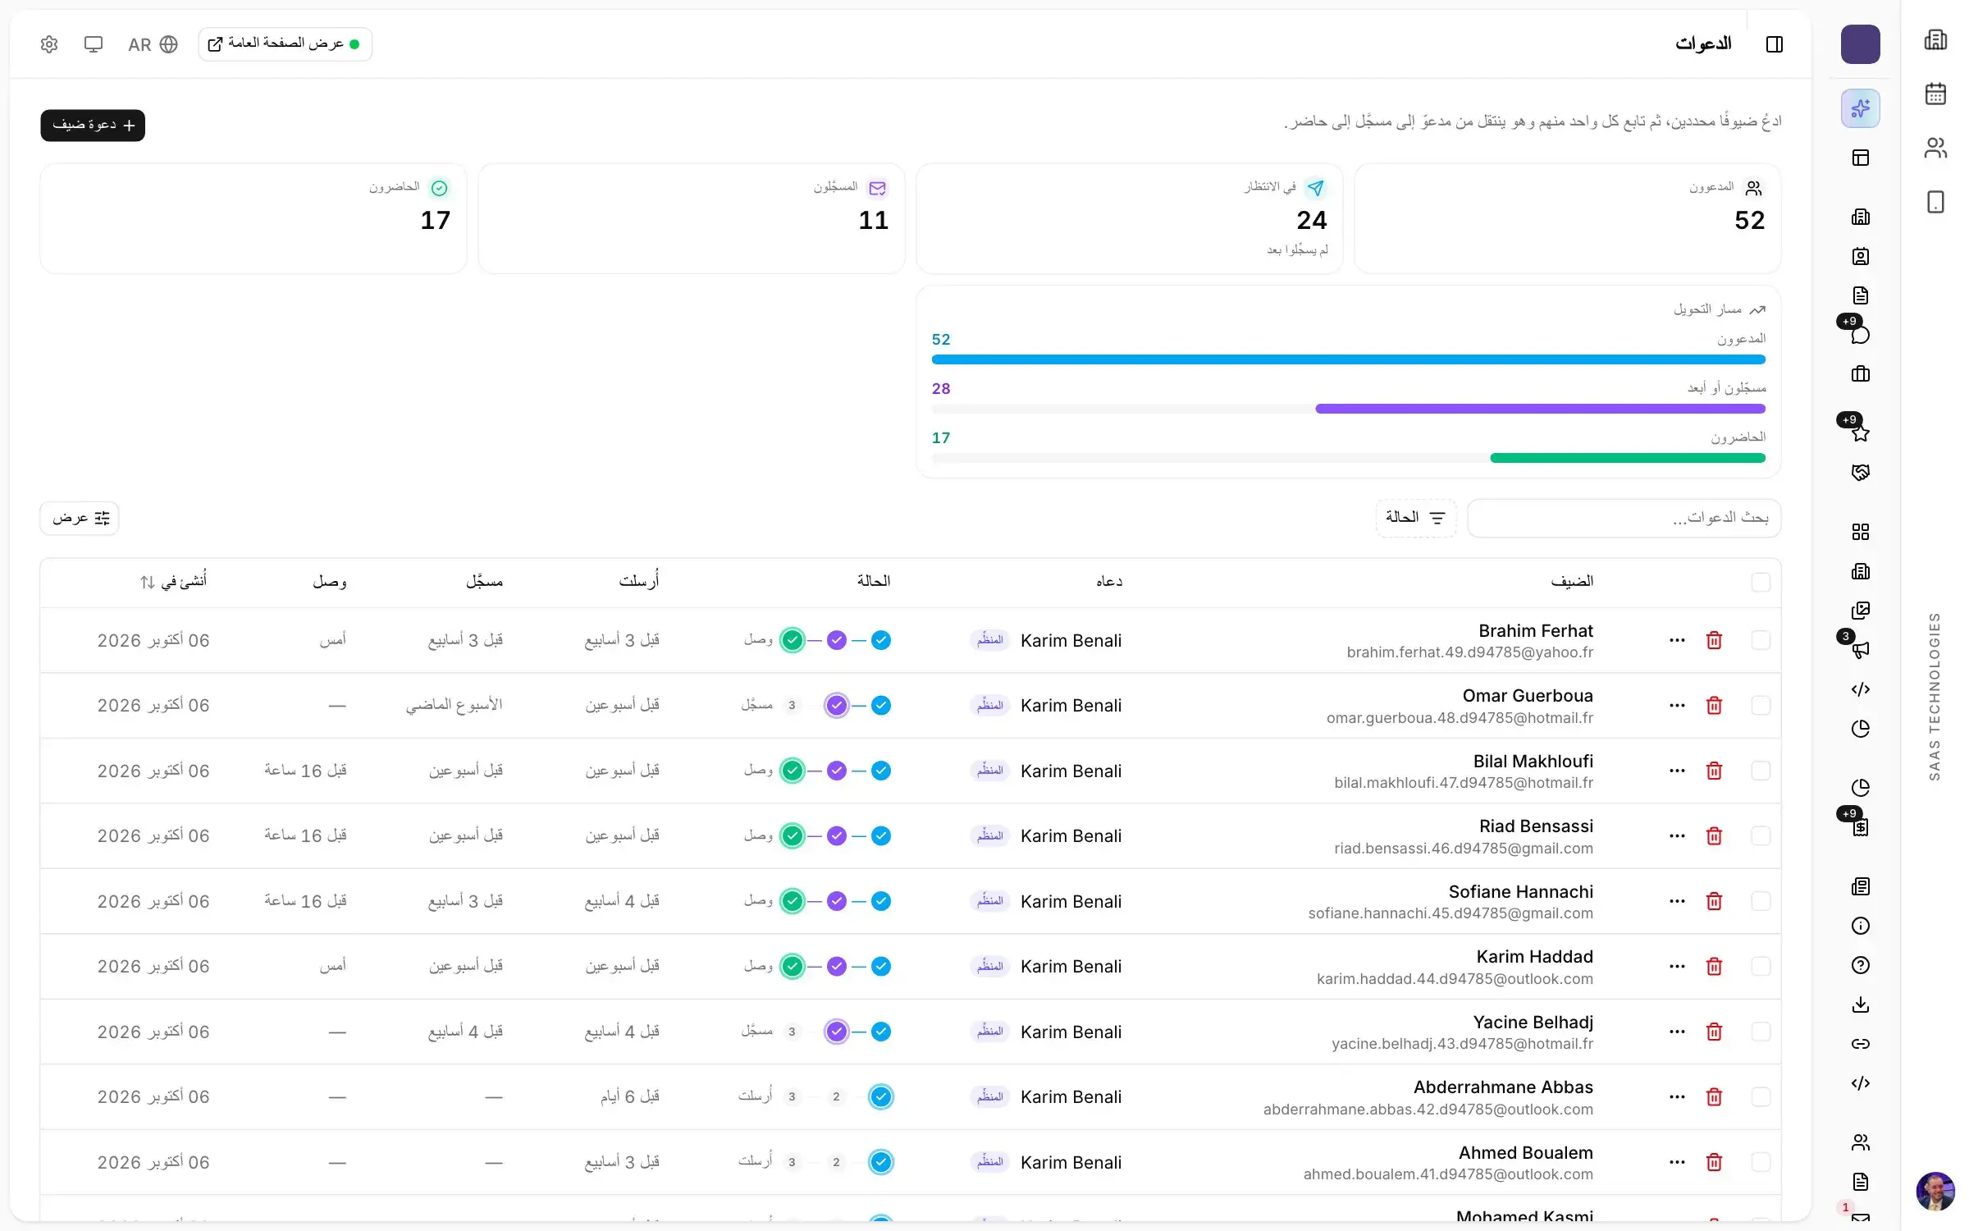Select the Brahim Ferhat row checkbox
The width and height of the screenshot is (1969, 1231).
[x=1761, y=640]
